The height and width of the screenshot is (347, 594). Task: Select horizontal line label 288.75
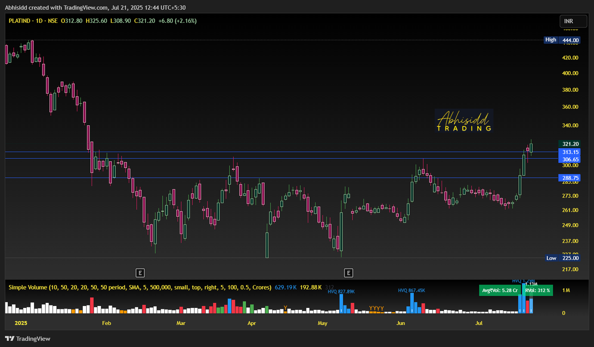[571, 177]
